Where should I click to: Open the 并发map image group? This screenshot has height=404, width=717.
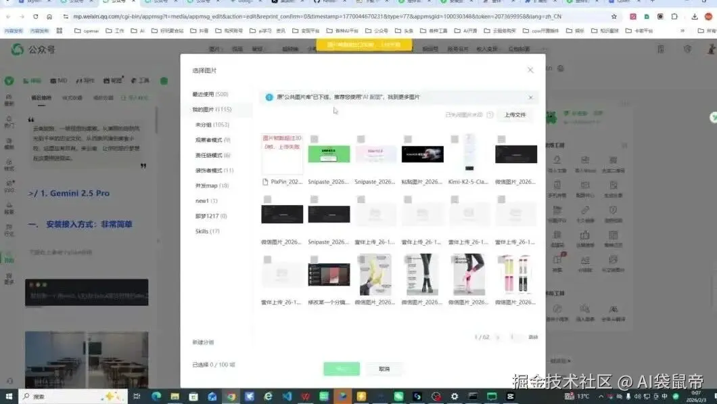(x=212, y=185)
